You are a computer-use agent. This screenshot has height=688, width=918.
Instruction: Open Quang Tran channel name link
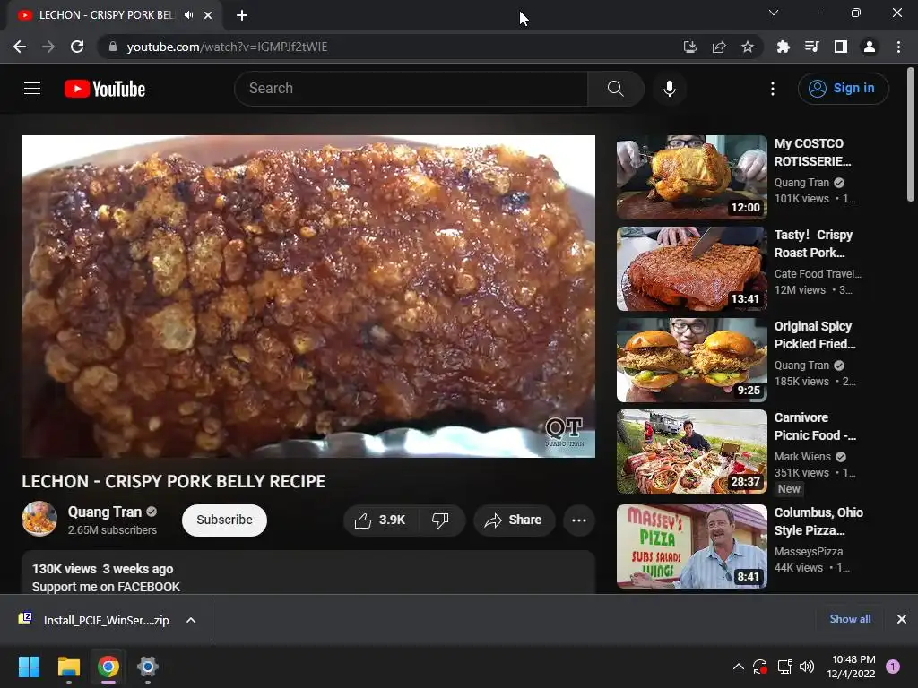coord(105,512)
